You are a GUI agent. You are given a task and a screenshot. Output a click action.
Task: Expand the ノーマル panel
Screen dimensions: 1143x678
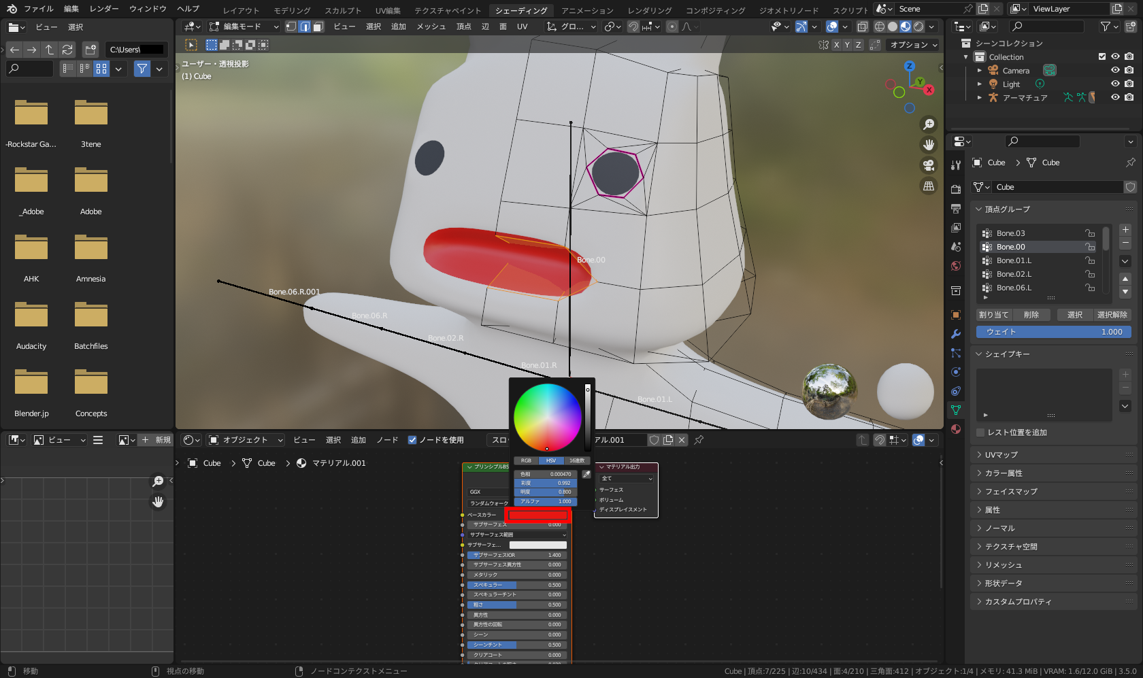pos(1053,528)
